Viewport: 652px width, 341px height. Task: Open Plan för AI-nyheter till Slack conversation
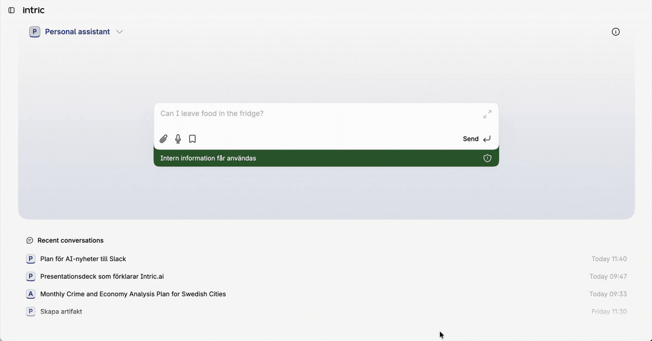(x=83, y=259)
